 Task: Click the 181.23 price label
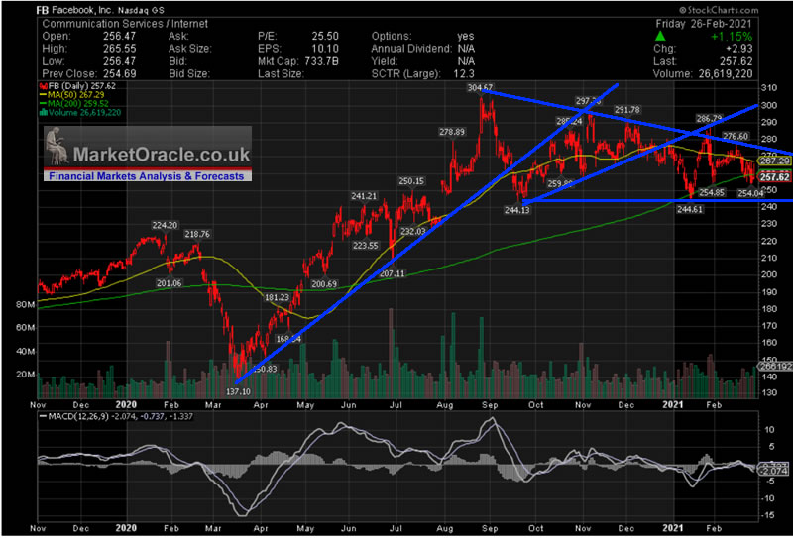(x=277, y=298)
